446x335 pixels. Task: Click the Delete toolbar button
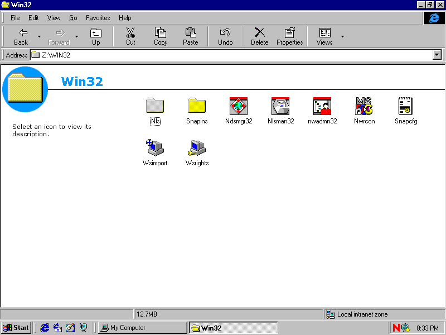260,36
